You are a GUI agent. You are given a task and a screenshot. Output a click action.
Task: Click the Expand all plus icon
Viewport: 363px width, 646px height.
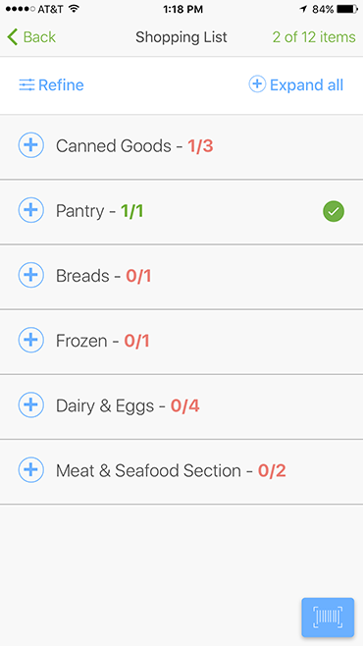tap(257, 84)
